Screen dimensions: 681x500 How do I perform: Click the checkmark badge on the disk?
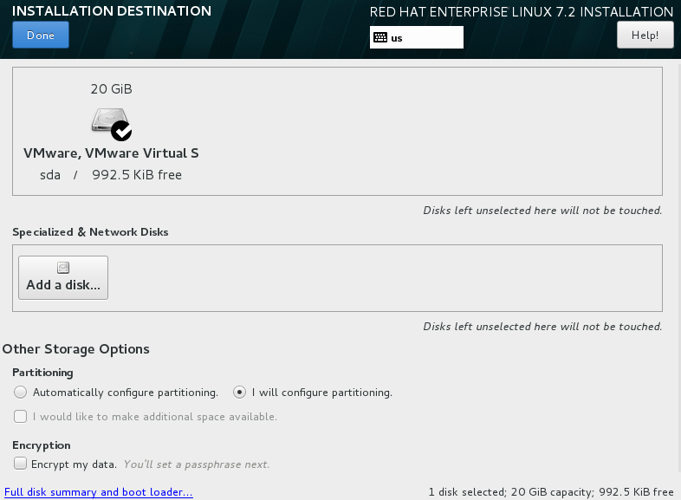[121, 131]
